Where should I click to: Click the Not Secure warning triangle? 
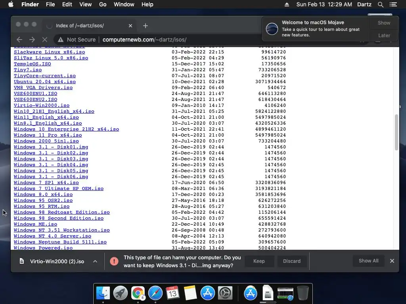coord(61,40)
